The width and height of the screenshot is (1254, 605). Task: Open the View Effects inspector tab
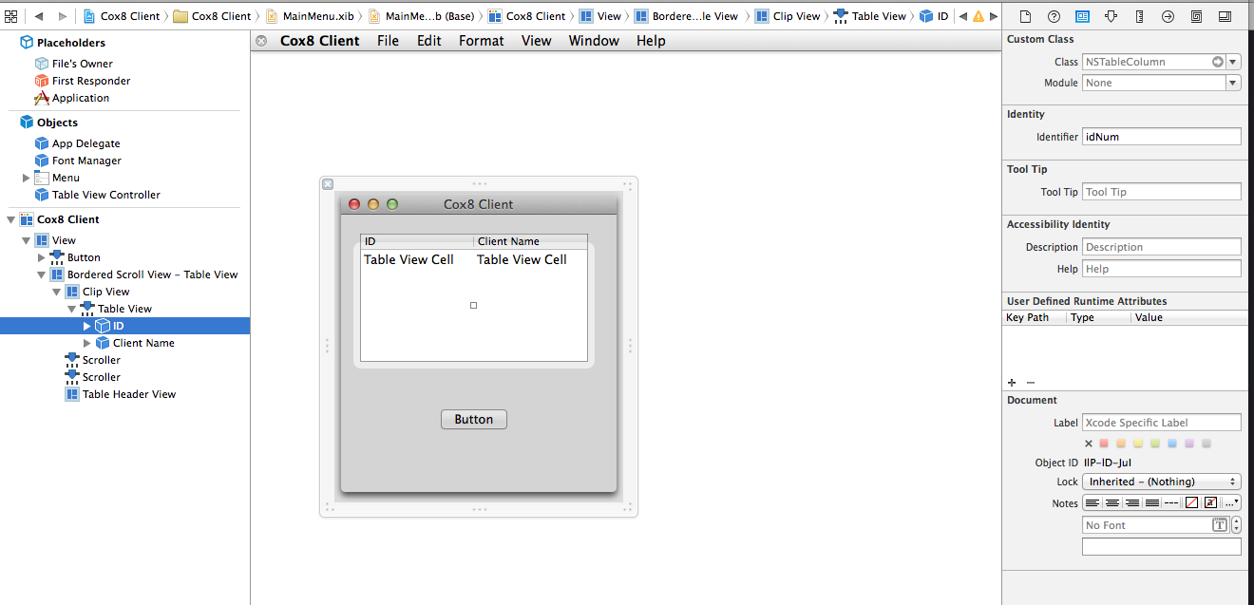tap(1225, 16)
